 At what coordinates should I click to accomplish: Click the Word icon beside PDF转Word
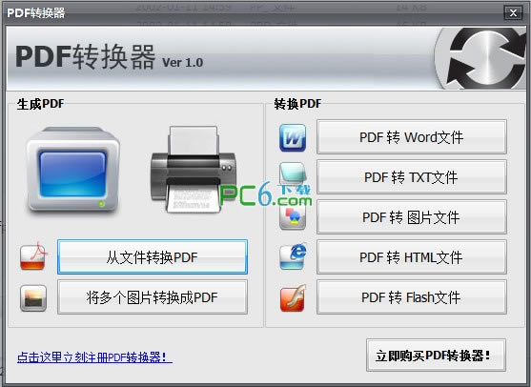tap(293, 137)
